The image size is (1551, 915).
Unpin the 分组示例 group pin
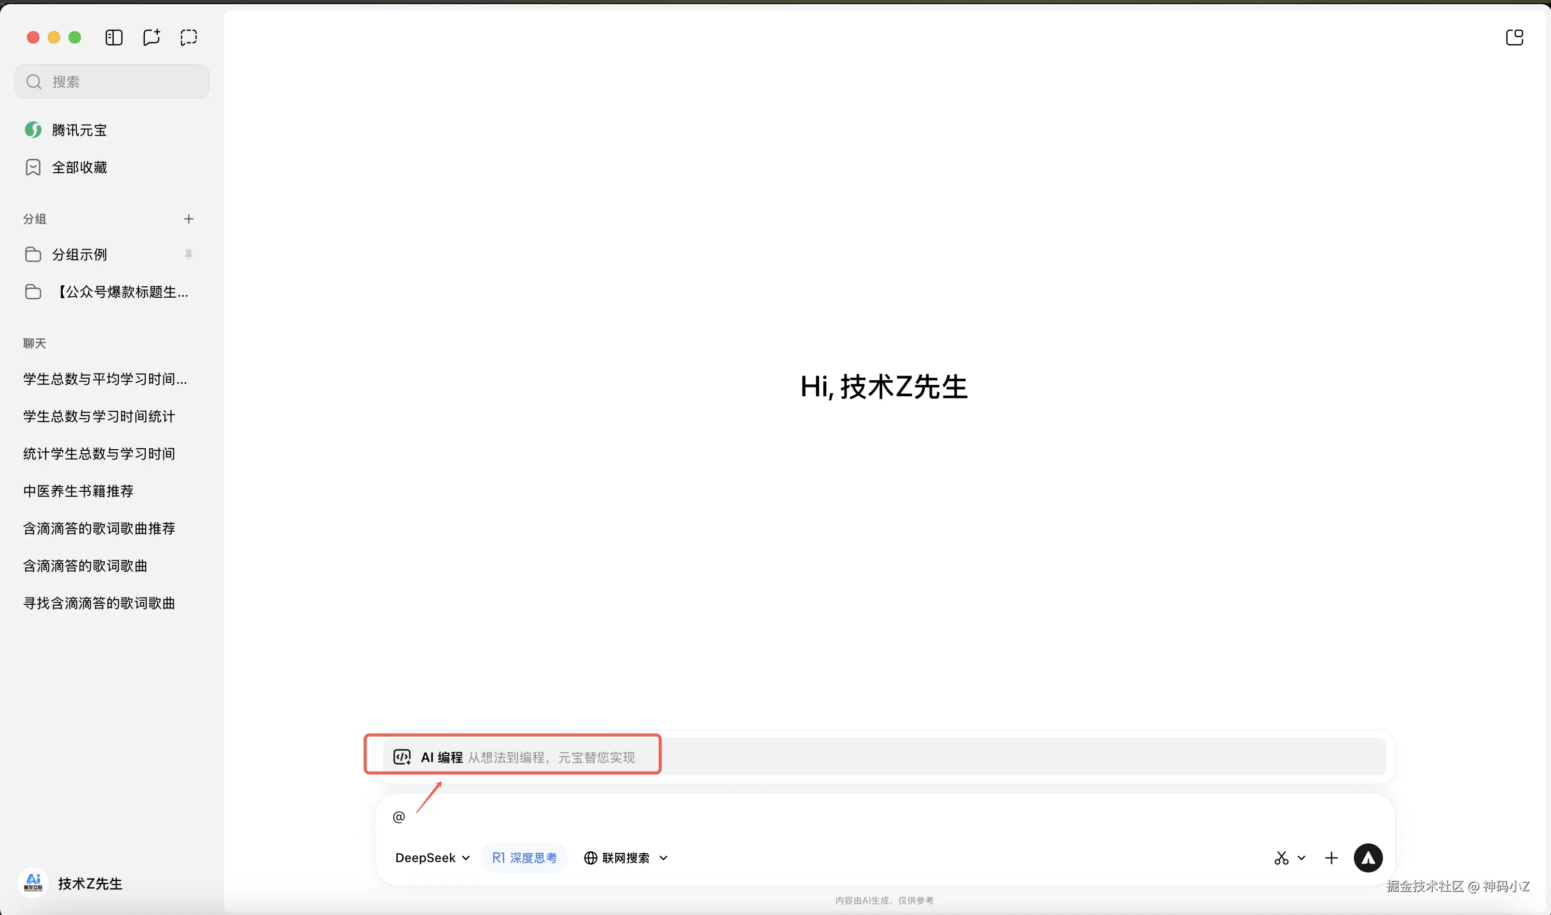pyautogui.click(x=189, y=255)
